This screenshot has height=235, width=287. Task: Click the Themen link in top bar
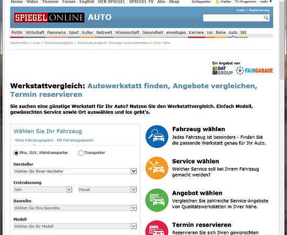(x=50, y=2)
